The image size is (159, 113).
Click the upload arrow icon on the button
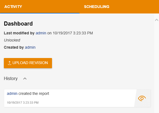point(9,63)
